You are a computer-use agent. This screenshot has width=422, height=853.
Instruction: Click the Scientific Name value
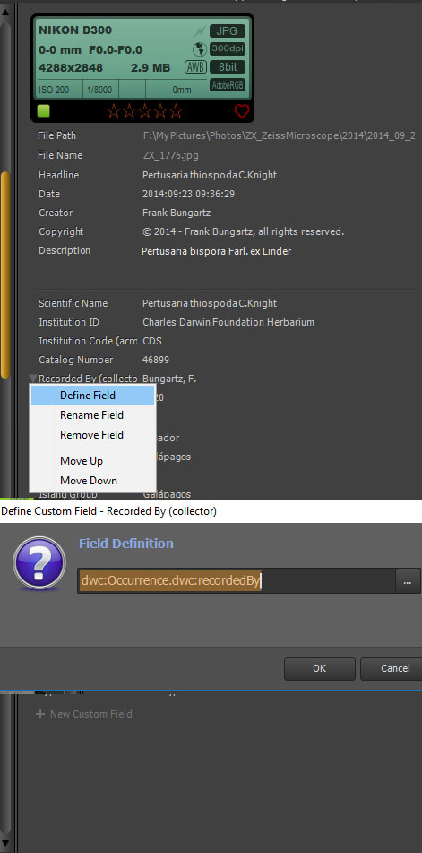click(x=210, y=303)
